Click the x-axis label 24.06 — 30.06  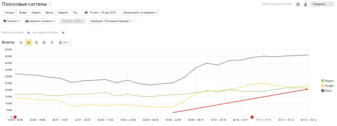[38, 120]
